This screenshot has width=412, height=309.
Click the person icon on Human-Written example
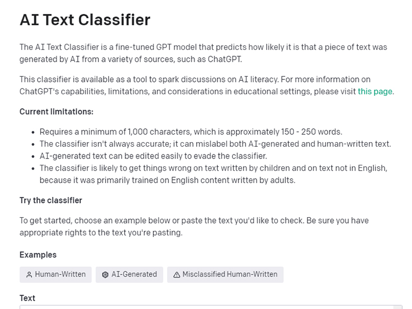coord(29,274)
